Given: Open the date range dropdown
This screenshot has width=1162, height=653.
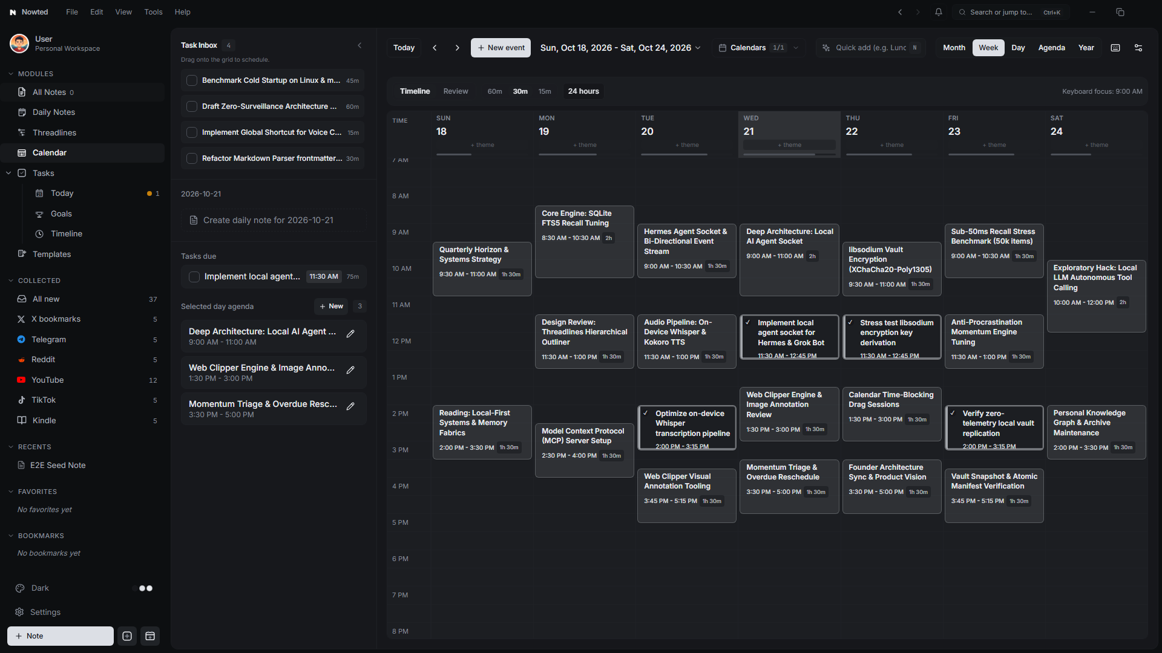Looking at the screenshot, I should click(x=620, y=48).
